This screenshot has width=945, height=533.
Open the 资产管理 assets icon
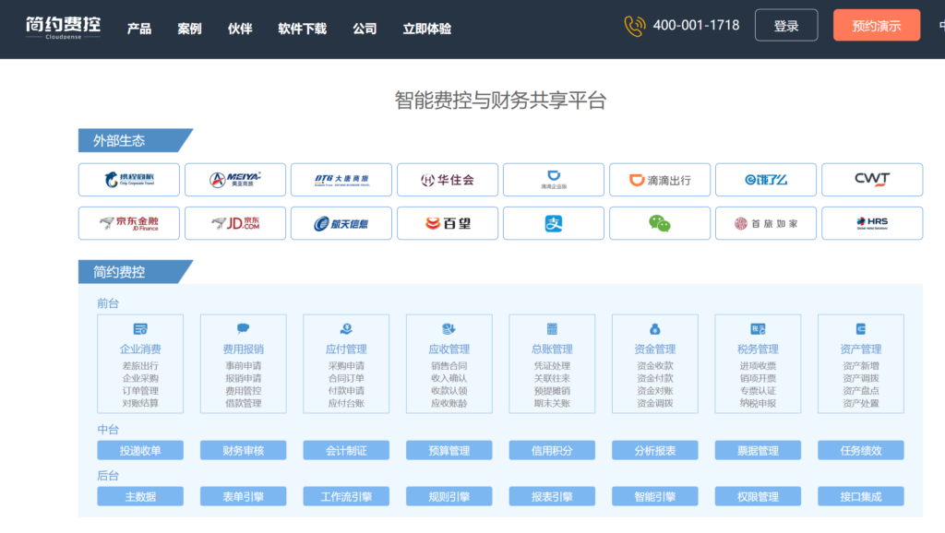pos(860,327)
